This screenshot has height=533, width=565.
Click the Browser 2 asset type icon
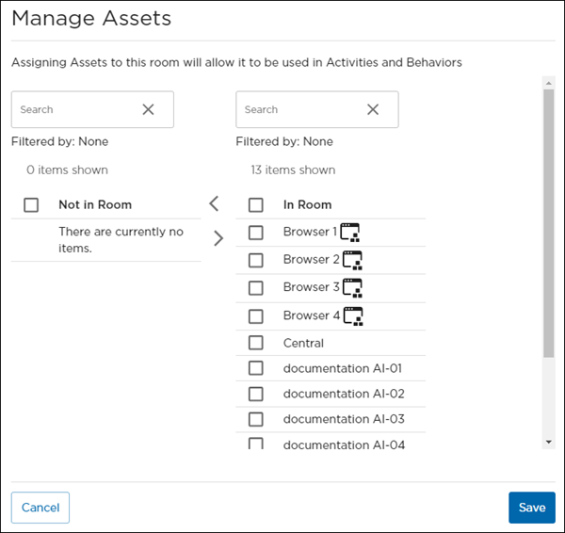tap(351, 260)
